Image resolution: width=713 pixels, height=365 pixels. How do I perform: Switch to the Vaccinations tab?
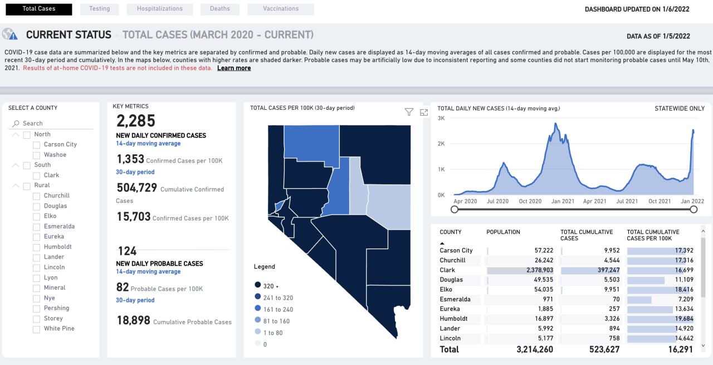pyautogui.click(x=280, y=9)
